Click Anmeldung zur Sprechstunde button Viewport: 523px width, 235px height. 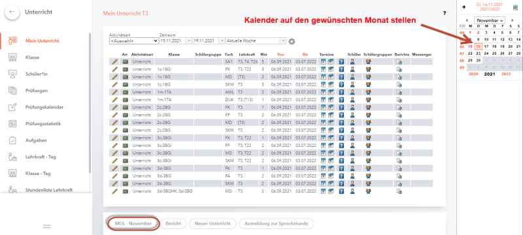pyautogui.click(x=276, y=223)
